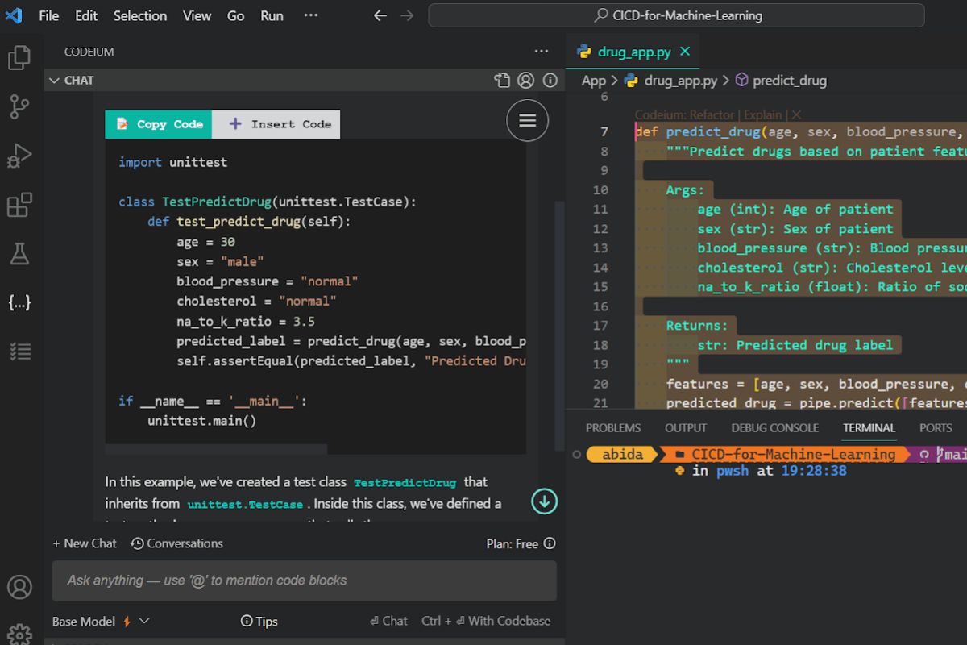967x645 pixels.
Task: Click the horizontal scrollbar under code block
Action: coord(216,449)
